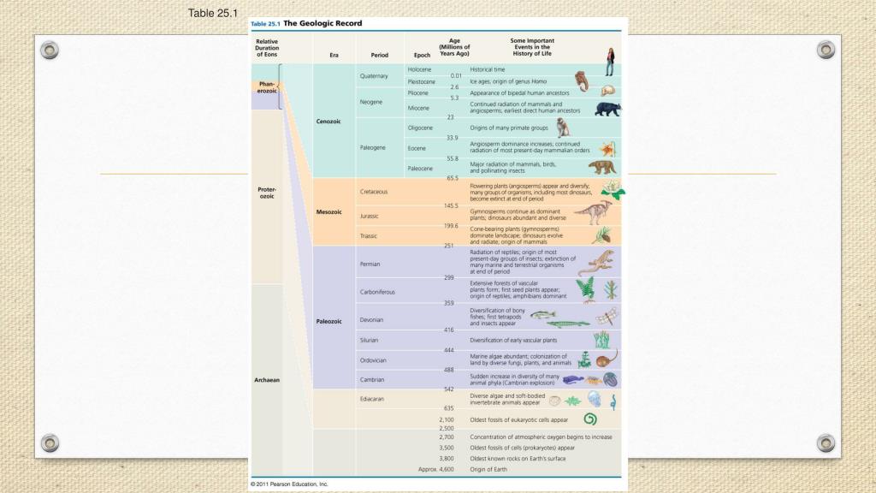Select the 'Pleistocene' epoch
Viewport: 876px width, 493px height.
[421, 81]
